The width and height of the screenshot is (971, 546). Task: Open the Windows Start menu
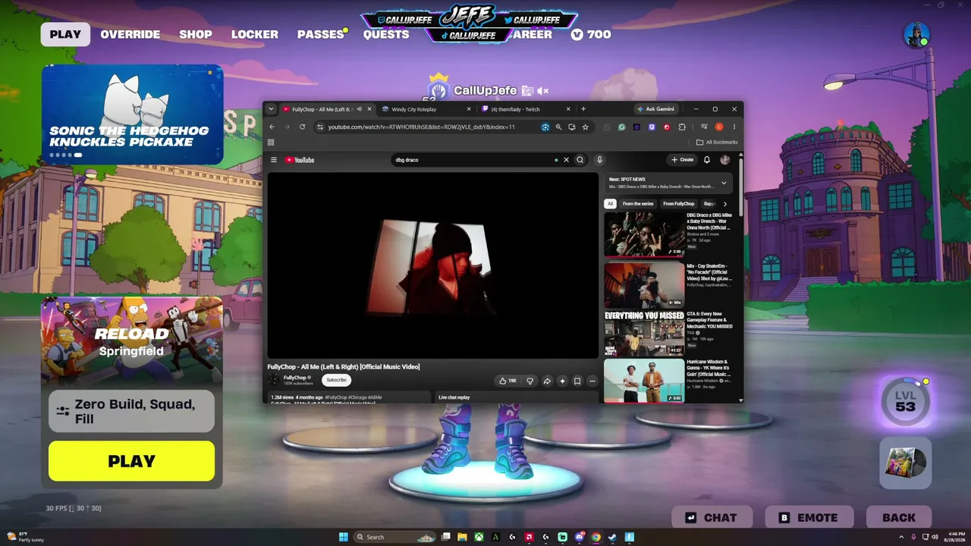(343, 537)
